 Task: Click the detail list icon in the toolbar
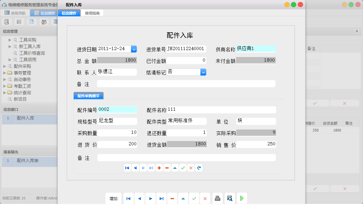coord(19,21)
